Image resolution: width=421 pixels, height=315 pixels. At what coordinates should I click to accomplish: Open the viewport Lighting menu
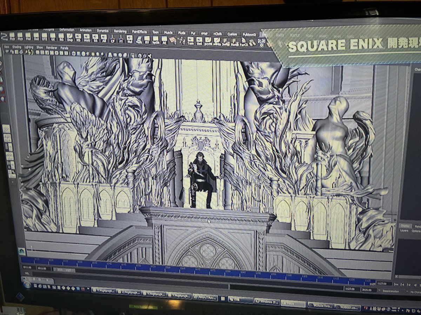click(29, 47)
